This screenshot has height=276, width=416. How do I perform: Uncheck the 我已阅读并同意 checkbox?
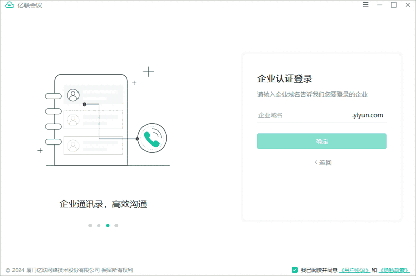[x=295, y=270]
